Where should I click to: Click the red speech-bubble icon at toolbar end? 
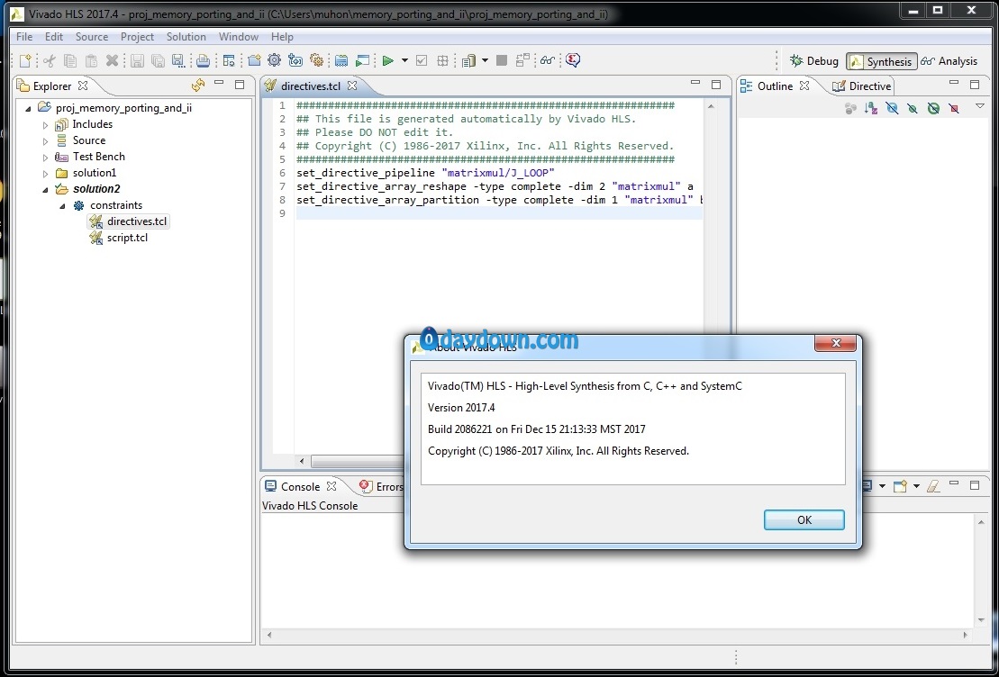point(573,60)
